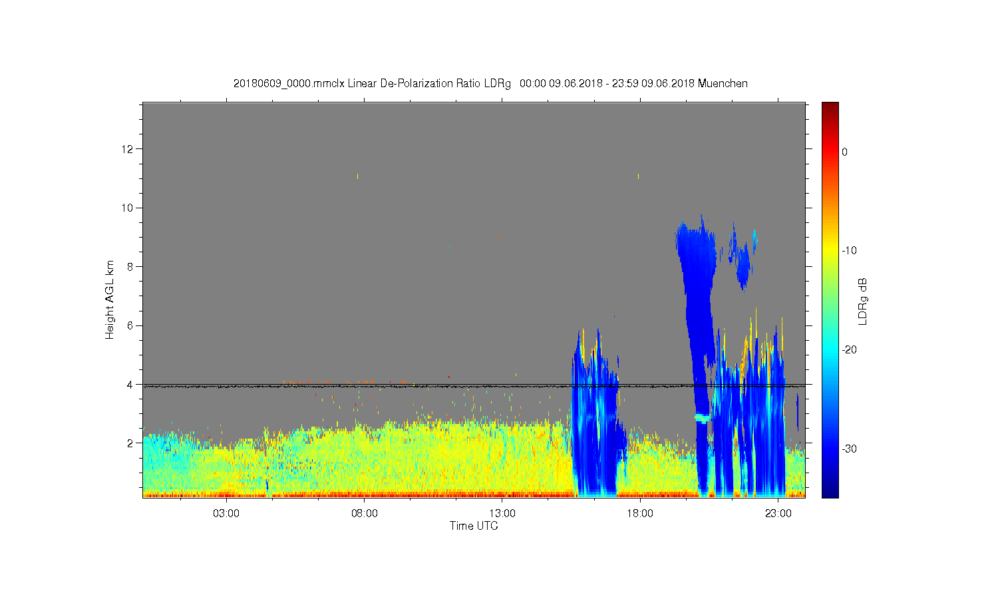Click the height tick label 12
This screenshot has width=998, height=599.
(x=127, y=149)
